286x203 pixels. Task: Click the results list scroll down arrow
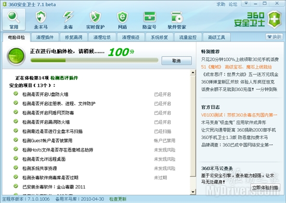click(x=193, y=192)
